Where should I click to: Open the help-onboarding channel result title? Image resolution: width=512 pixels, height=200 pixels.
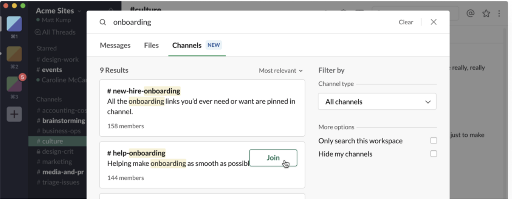pos(136,153)
